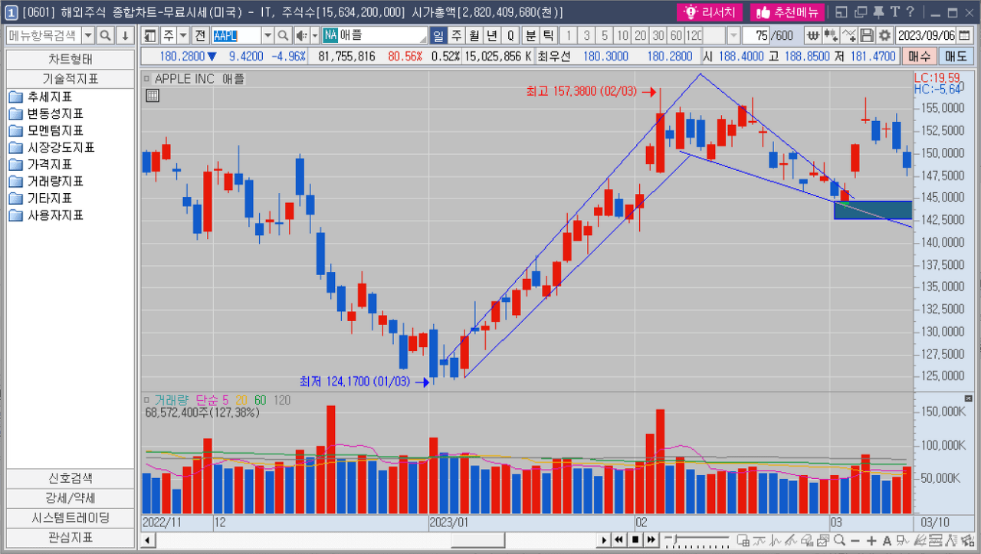Open the 관심지표 panel tab

pyautogui.click(x=71, y=537)
